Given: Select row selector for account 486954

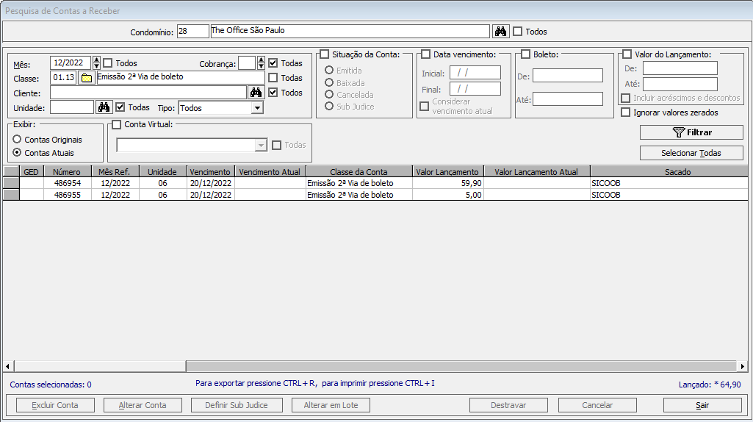Looking at the screenshot, I should click(11, 183).
